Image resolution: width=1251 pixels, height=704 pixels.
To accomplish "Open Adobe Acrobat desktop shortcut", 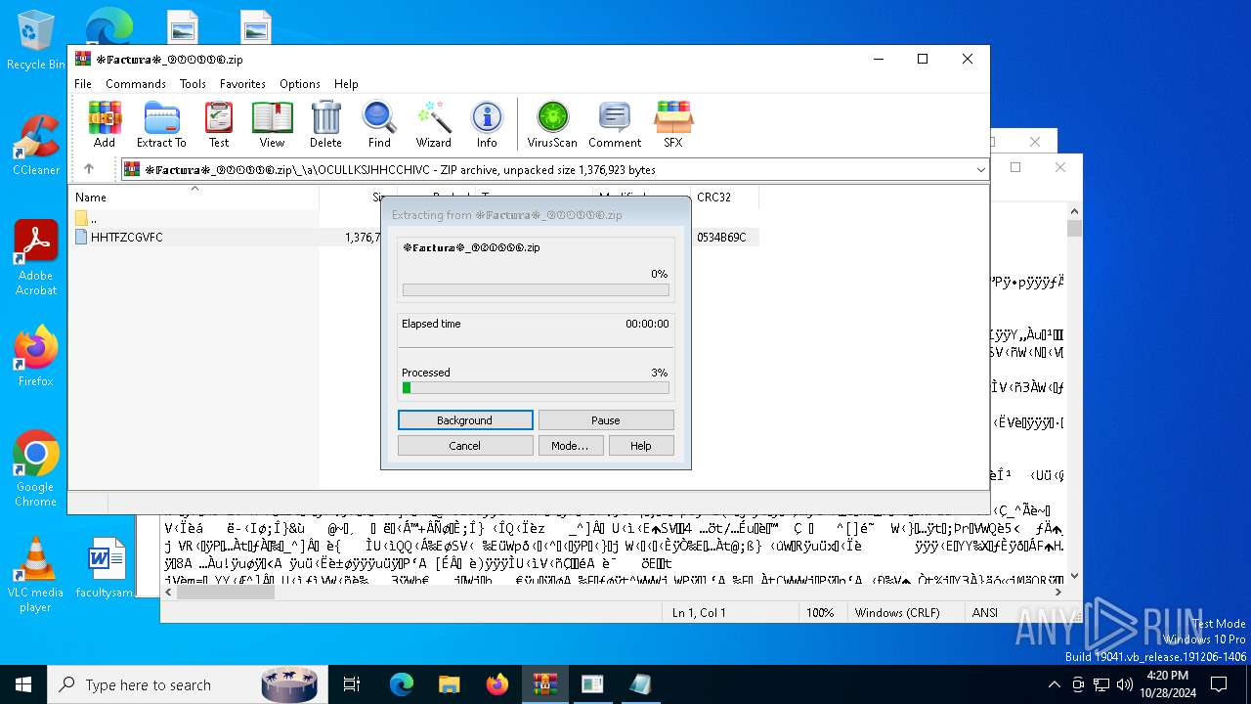I will click(36, 258).
